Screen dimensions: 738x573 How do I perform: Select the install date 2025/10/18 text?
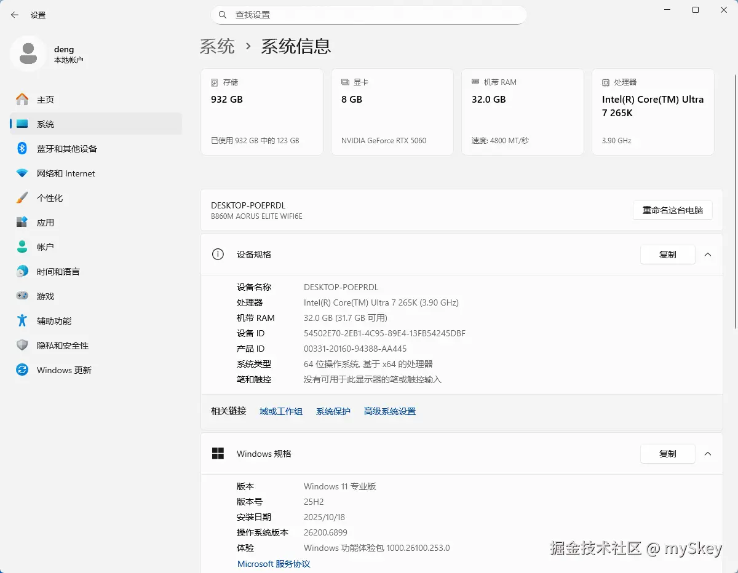click(x=324, y=517)
